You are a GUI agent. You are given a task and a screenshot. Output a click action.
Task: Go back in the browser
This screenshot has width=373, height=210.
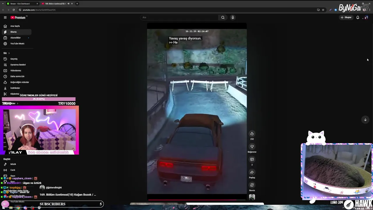[3, 10]
